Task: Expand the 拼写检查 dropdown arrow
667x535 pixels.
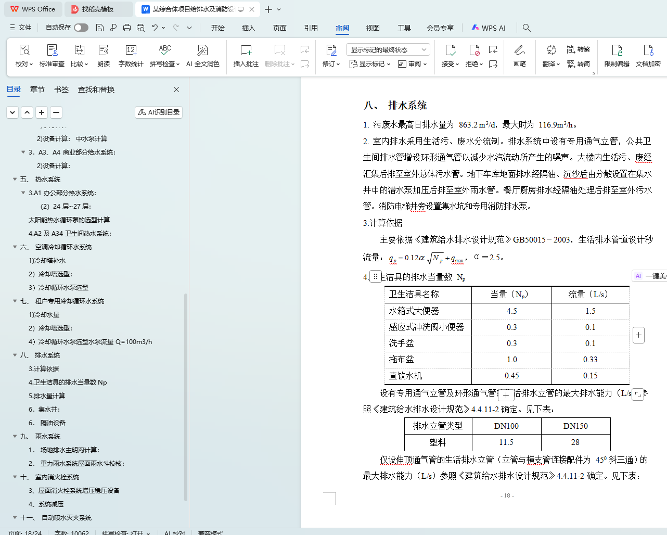Action: tap(178, 65)
